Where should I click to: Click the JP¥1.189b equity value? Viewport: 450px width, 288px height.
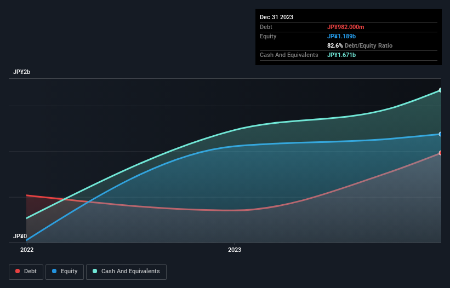point(341,36)
